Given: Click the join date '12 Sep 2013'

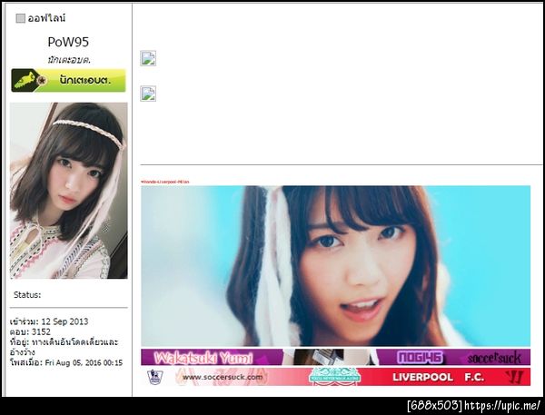Looking at the screenshot, I should [x=64, y=321].
